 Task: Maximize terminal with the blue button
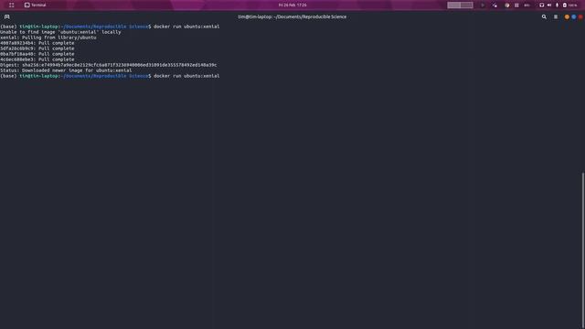click(x=574, y=16)
